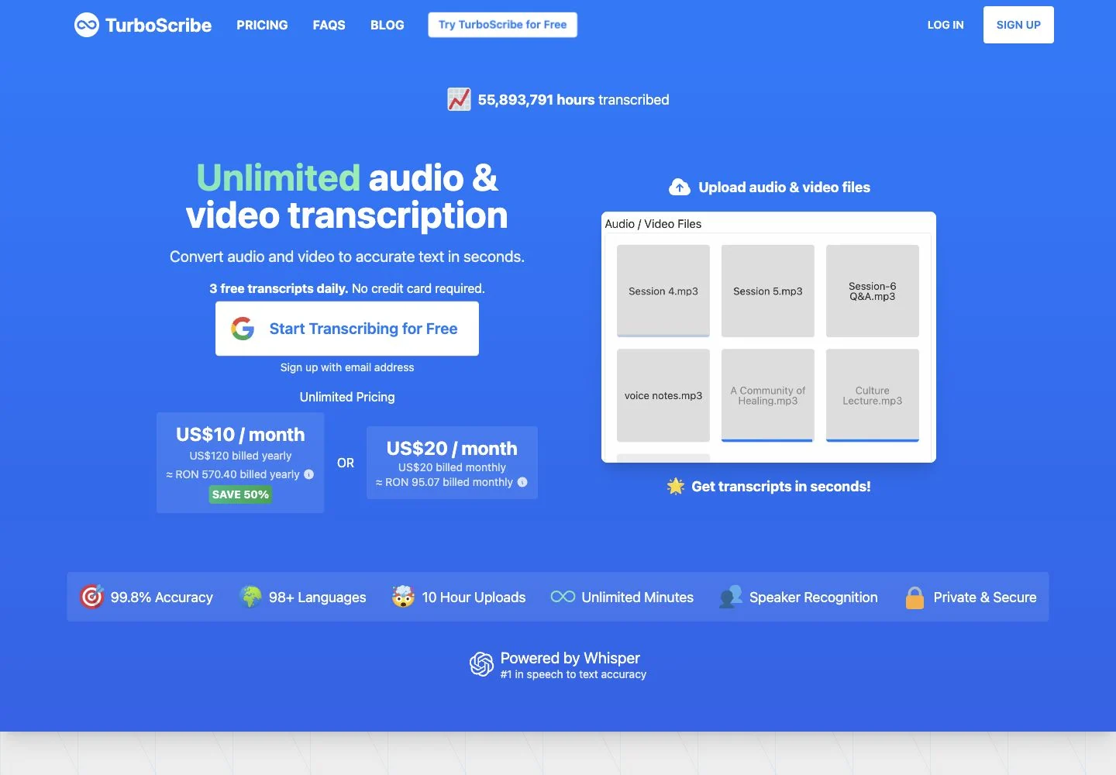Click the Google G icon
This screenshot has height=775, width=1116.
coord(243,329)
